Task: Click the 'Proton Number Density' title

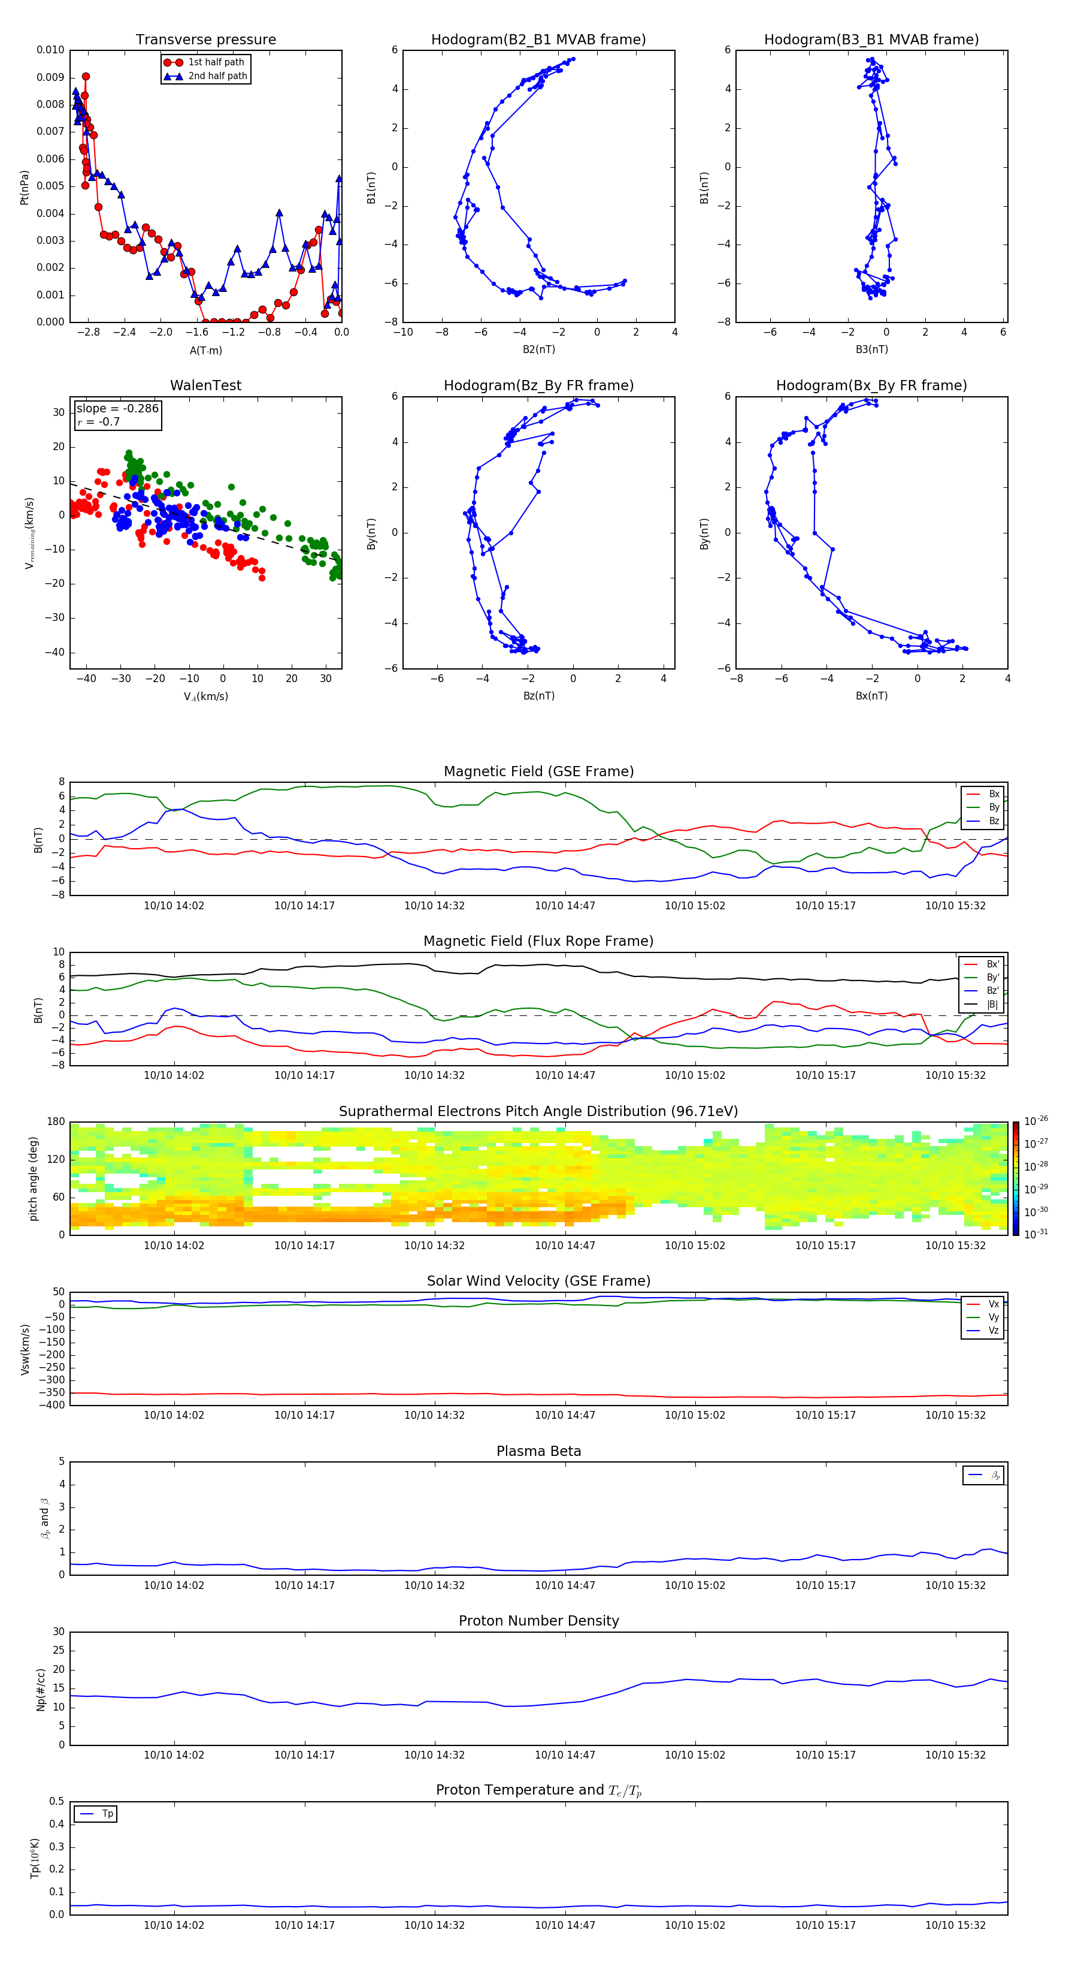Action: (x=538, y=1621)
